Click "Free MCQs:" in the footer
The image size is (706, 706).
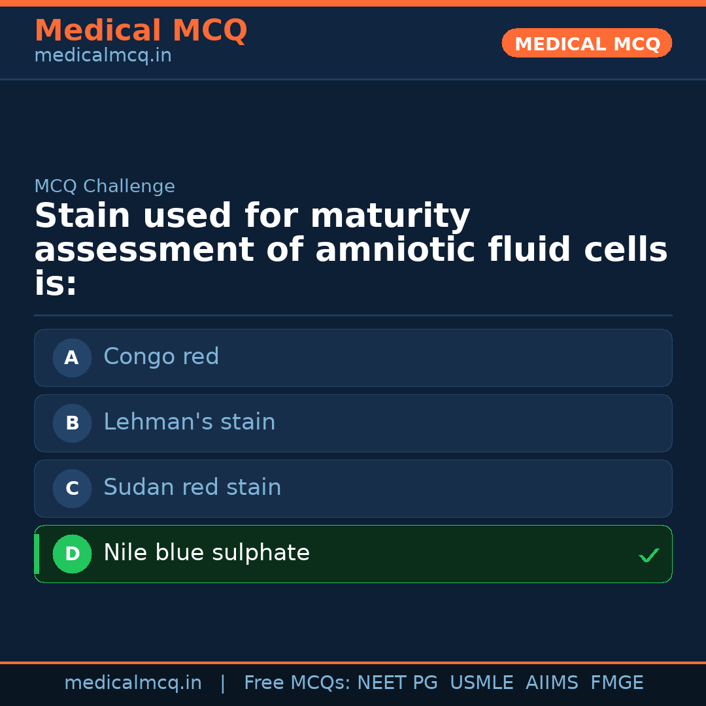(x=297, y=683)
